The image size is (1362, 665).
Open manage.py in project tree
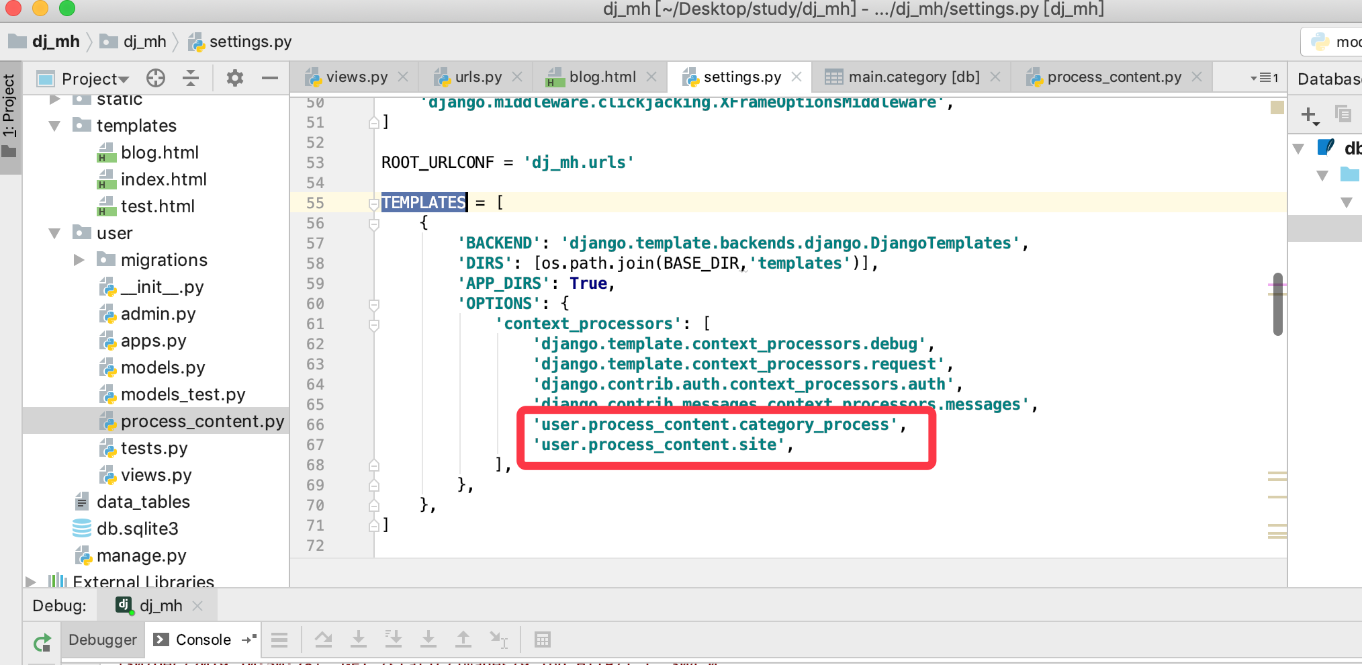141,556
